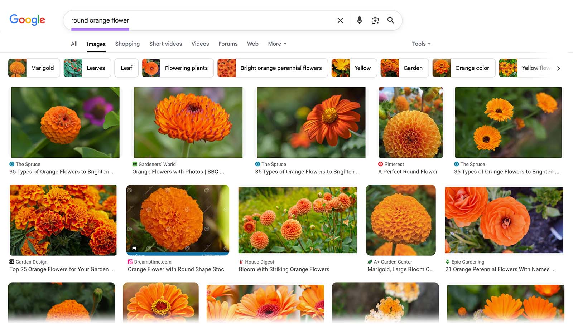Switch to the Videos tab

tap(200, 44)
